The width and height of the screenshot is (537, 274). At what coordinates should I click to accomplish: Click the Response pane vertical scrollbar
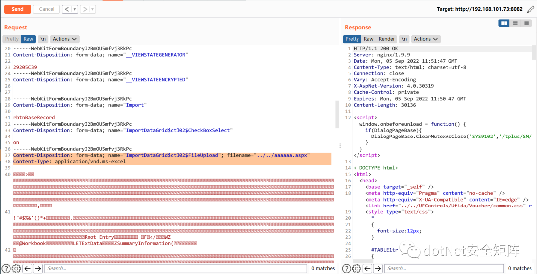coord(534,52)
